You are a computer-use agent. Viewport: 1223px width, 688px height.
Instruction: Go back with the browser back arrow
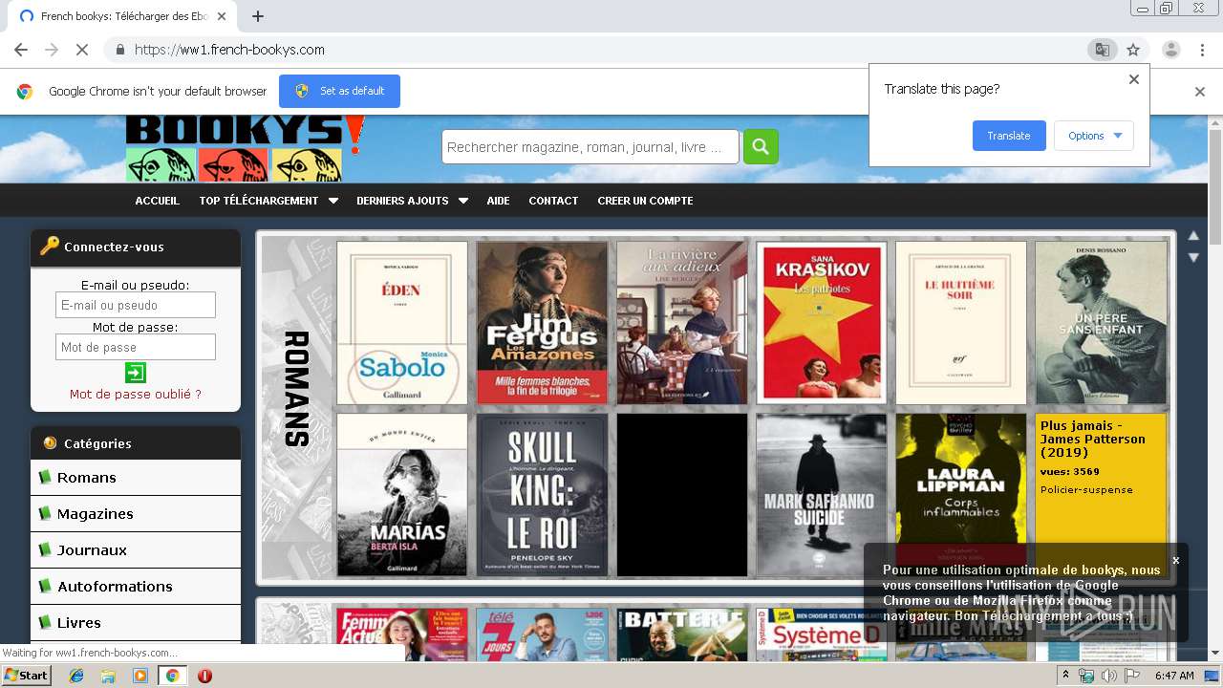(21, 50)
